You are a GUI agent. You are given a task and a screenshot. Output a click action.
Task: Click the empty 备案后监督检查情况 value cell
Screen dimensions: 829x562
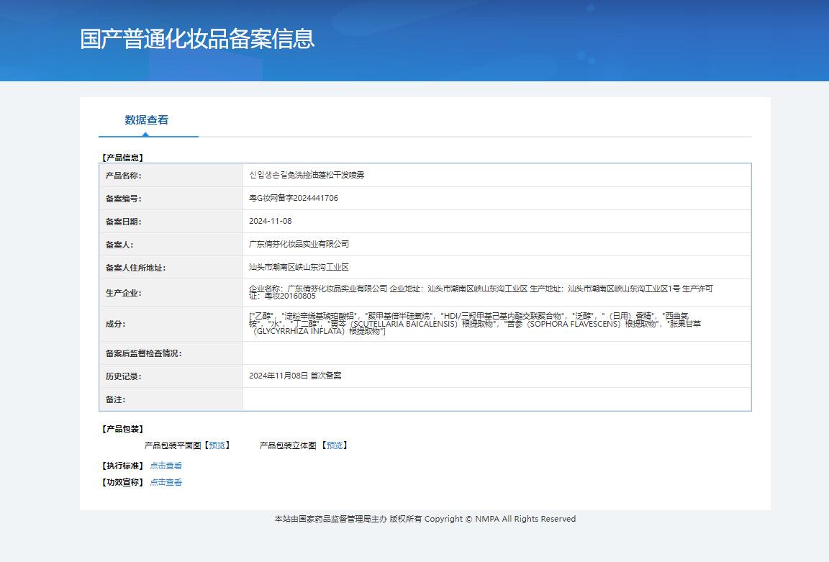pyautogui.click(x=497, y=353)
